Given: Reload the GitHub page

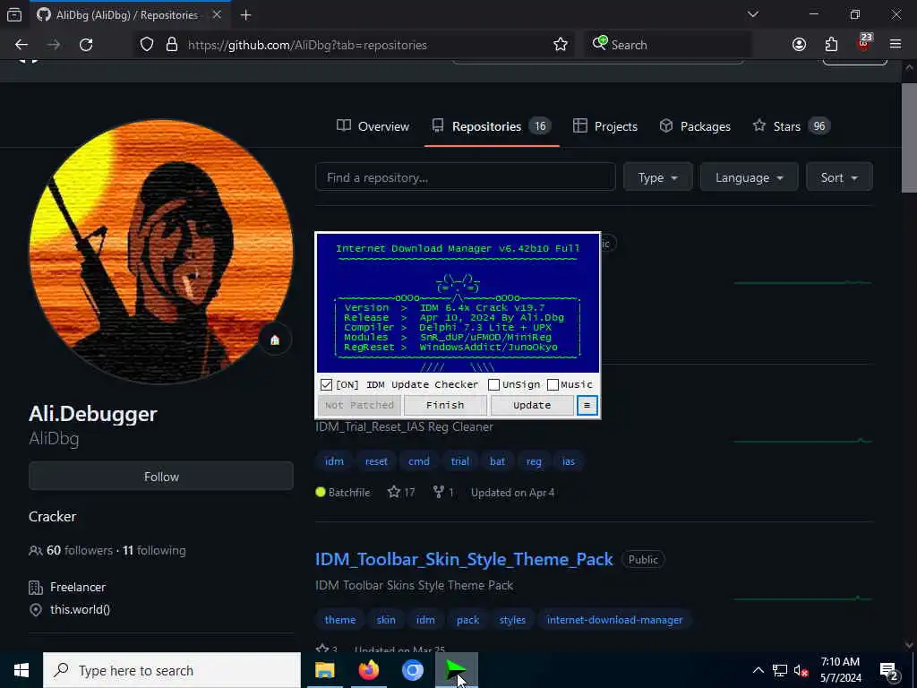Looking at the screenshot, I should pyautogui.click(x=86, y=45).
